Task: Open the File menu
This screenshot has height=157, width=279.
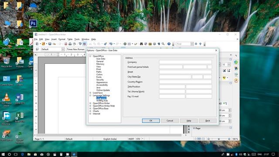Action: (36, 39)
